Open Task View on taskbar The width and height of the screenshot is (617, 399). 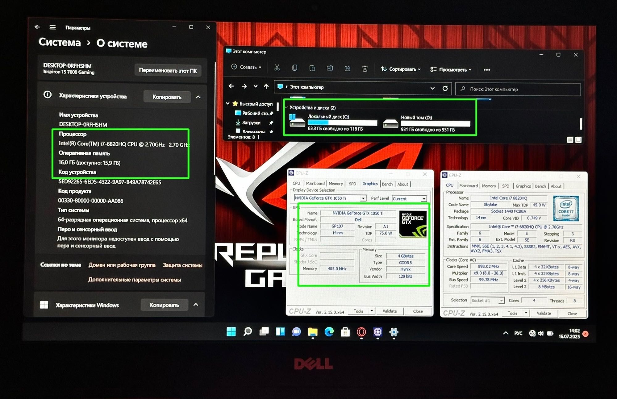point(264,332)
